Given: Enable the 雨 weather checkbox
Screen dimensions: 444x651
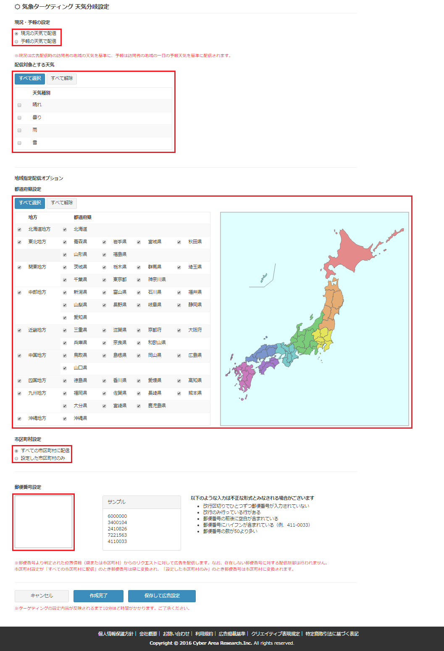Looking at the screenshot, I should tap(19, 130).
